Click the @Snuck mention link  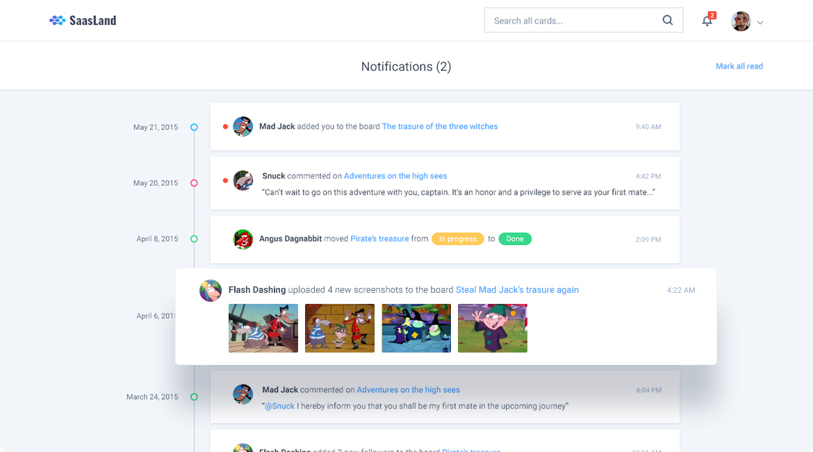tap(279, 406)
